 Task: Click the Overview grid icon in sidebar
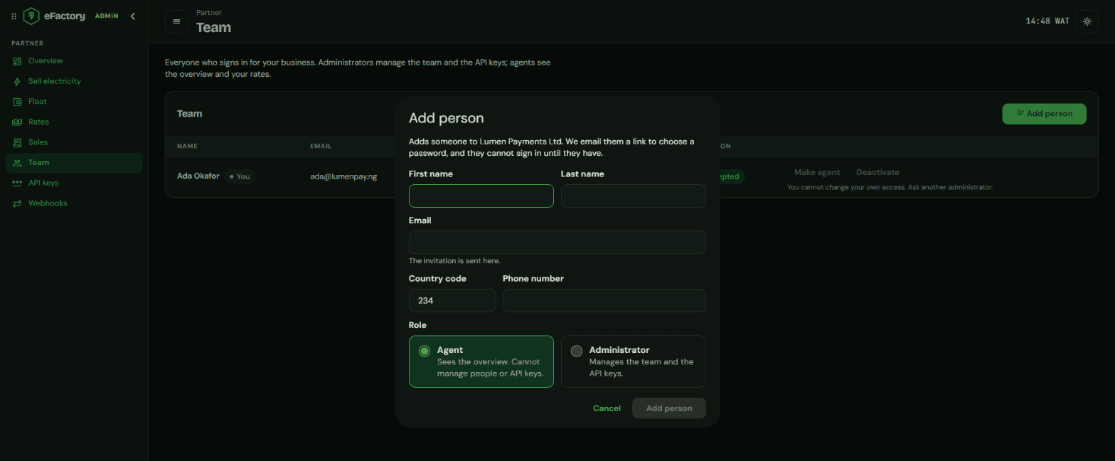point(17,61)
